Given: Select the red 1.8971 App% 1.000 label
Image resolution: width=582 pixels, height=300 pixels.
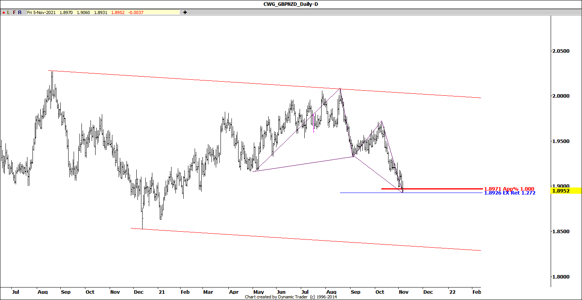Looking at the screenshot, I should pos(509,189).
